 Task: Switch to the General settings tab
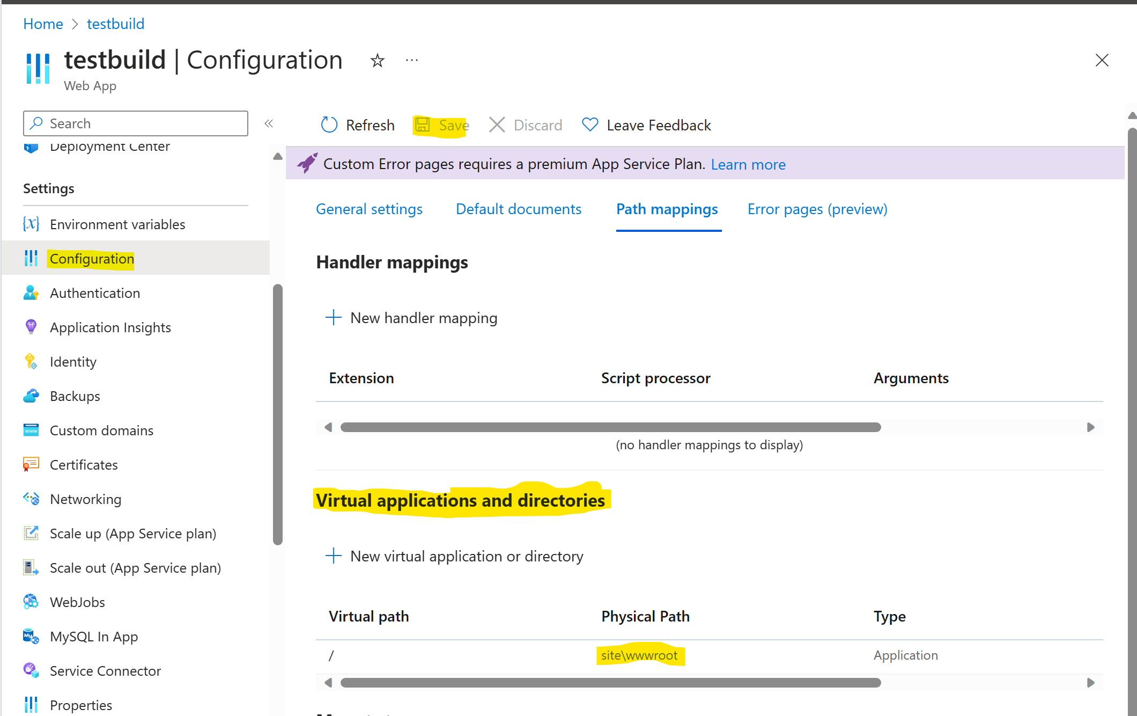[369, 209]
